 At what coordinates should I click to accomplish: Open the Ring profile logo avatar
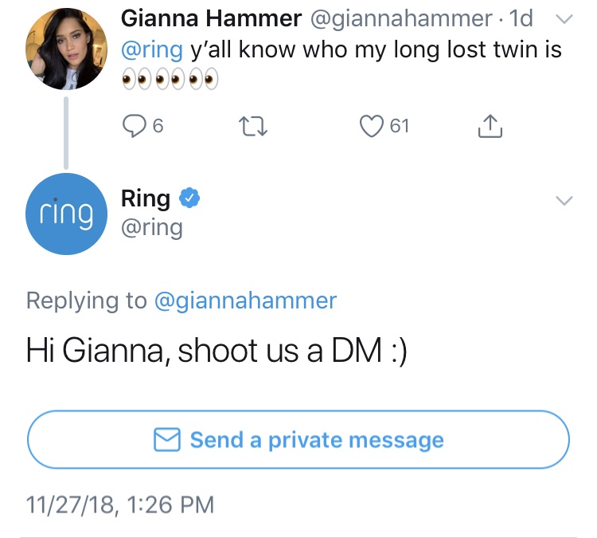tap(65, 213)
